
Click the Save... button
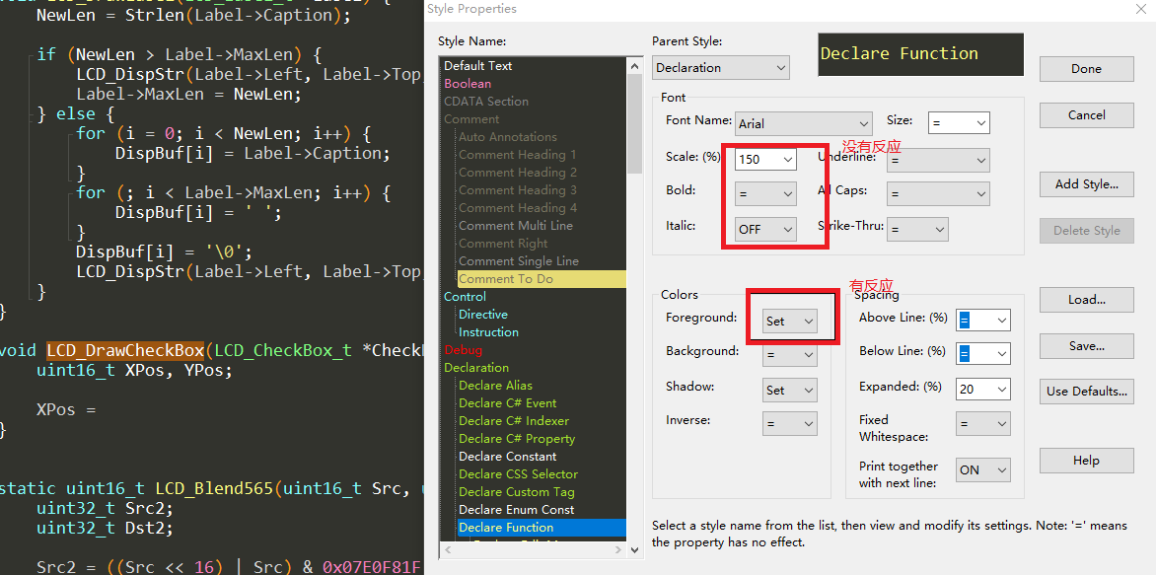click(1086, 346)
